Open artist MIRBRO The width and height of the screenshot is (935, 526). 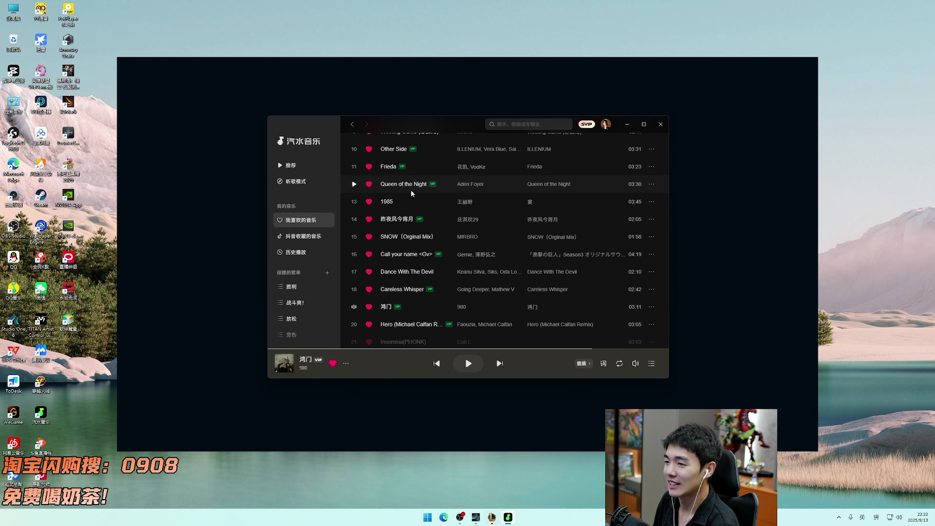click(x=467, y=237)
